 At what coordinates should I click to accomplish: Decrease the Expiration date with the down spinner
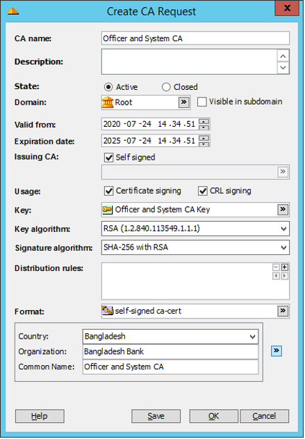pyautogui.click(x=204, y=144)
